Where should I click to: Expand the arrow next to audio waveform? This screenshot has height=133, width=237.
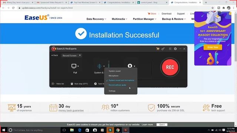coord(104,66)
